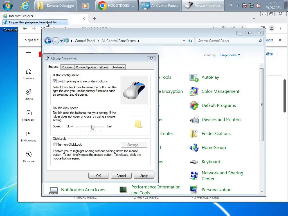
Task: Click Apply in Mouse Properties
Action: click(x=144, y=176)
